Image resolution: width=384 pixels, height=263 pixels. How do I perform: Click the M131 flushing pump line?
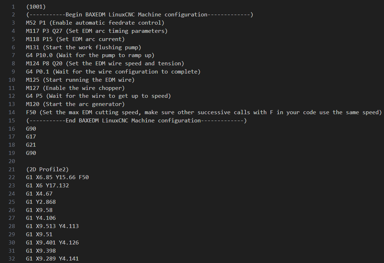(84, 47)
